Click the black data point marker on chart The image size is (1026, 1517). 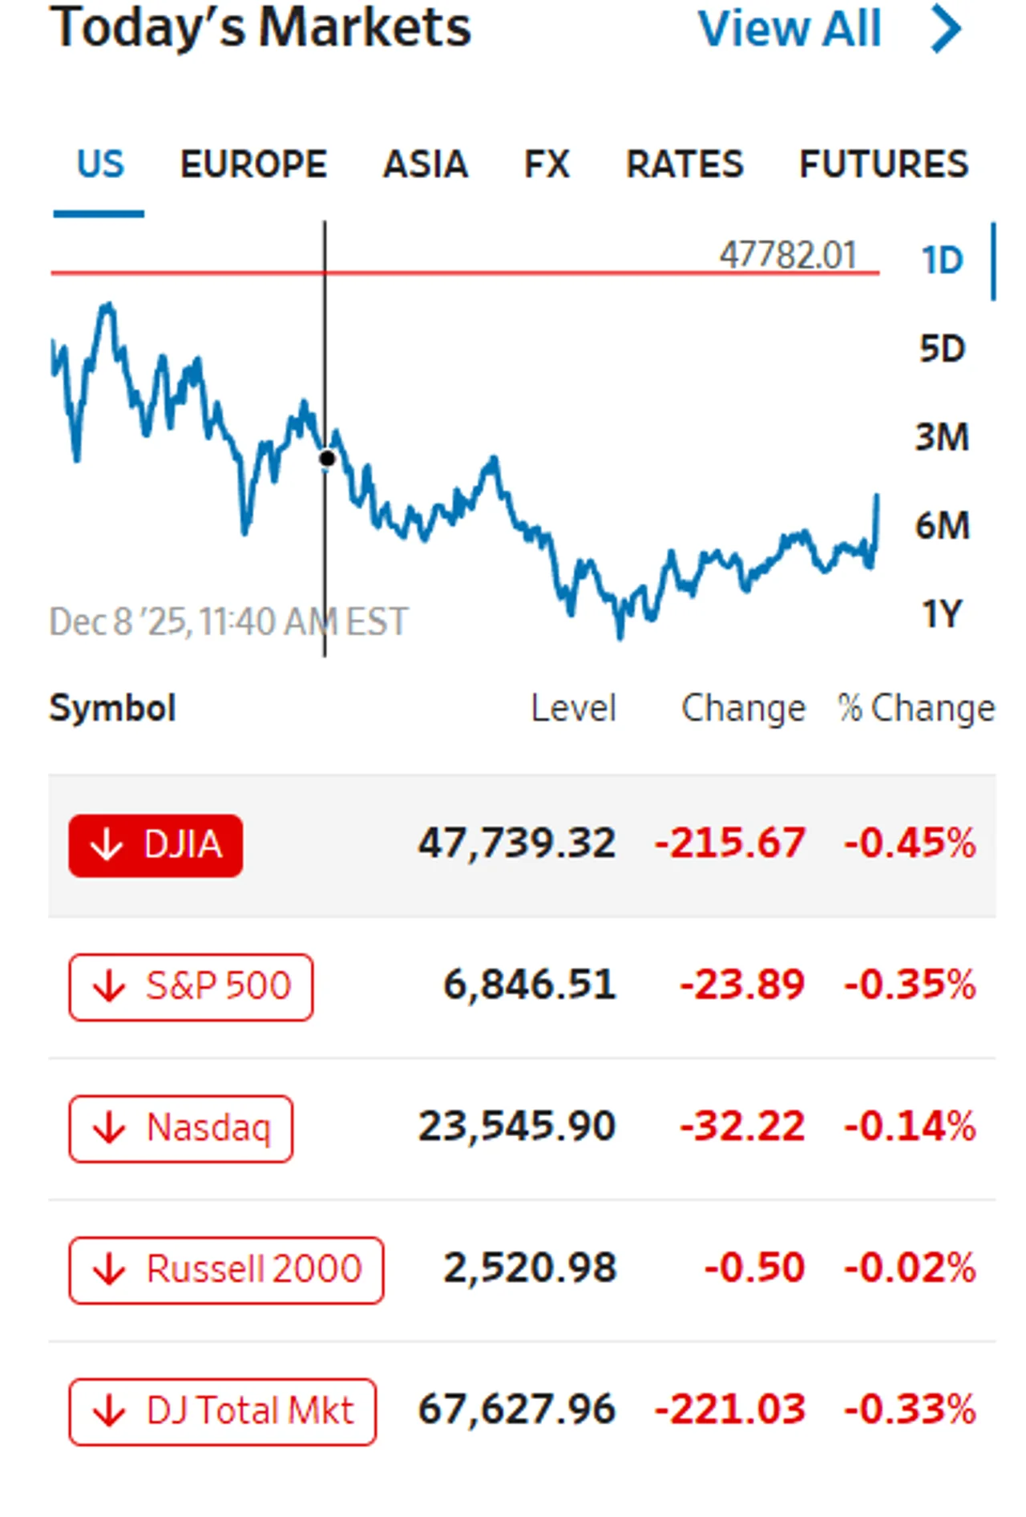pyautogui.click(x=327, y=459)
